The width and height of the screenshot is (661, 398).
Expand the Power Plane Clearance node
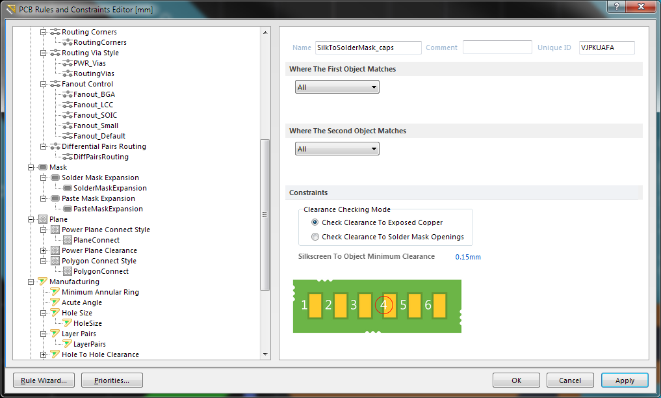(x=43, y=250)
